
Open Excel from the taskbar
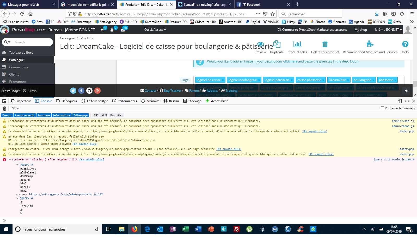(x=185, y=229)
